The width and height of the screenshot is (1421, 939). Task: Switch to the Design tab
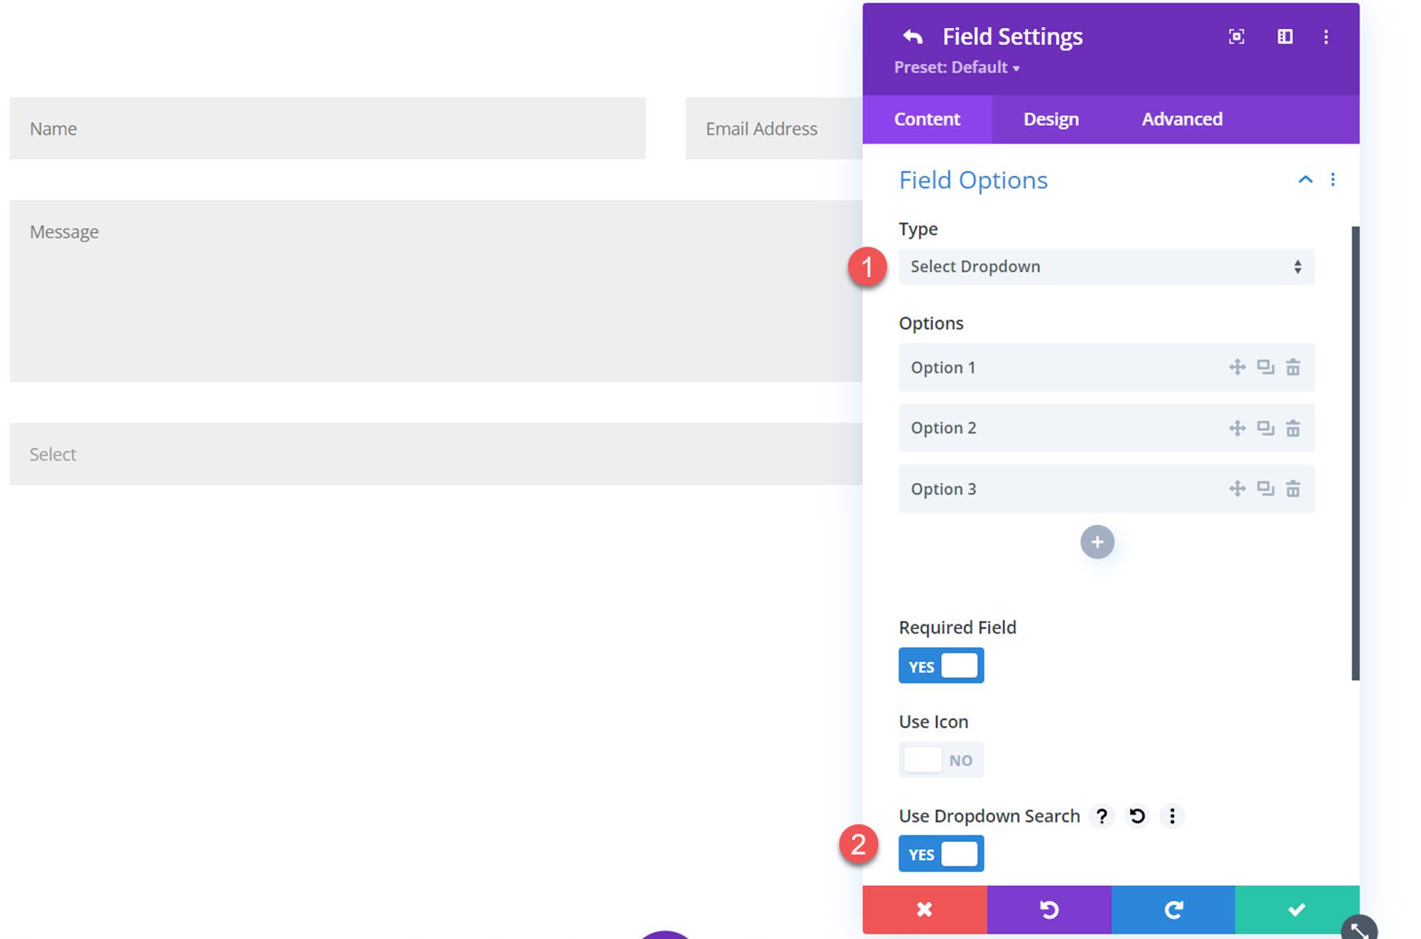(1050, 119)
